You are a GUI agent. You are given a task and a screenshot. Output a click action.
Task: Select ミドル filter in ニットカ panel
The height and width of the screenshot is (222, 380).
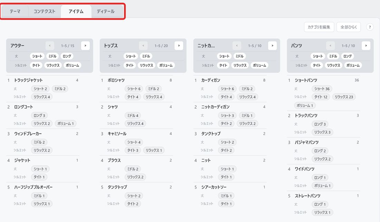point(239,56)
